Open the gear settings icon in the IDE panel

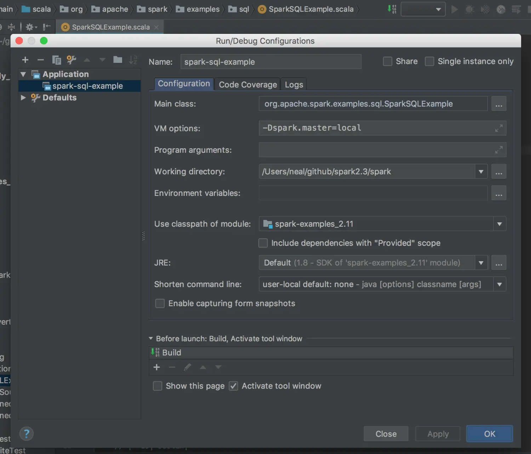tap(30, 27)
